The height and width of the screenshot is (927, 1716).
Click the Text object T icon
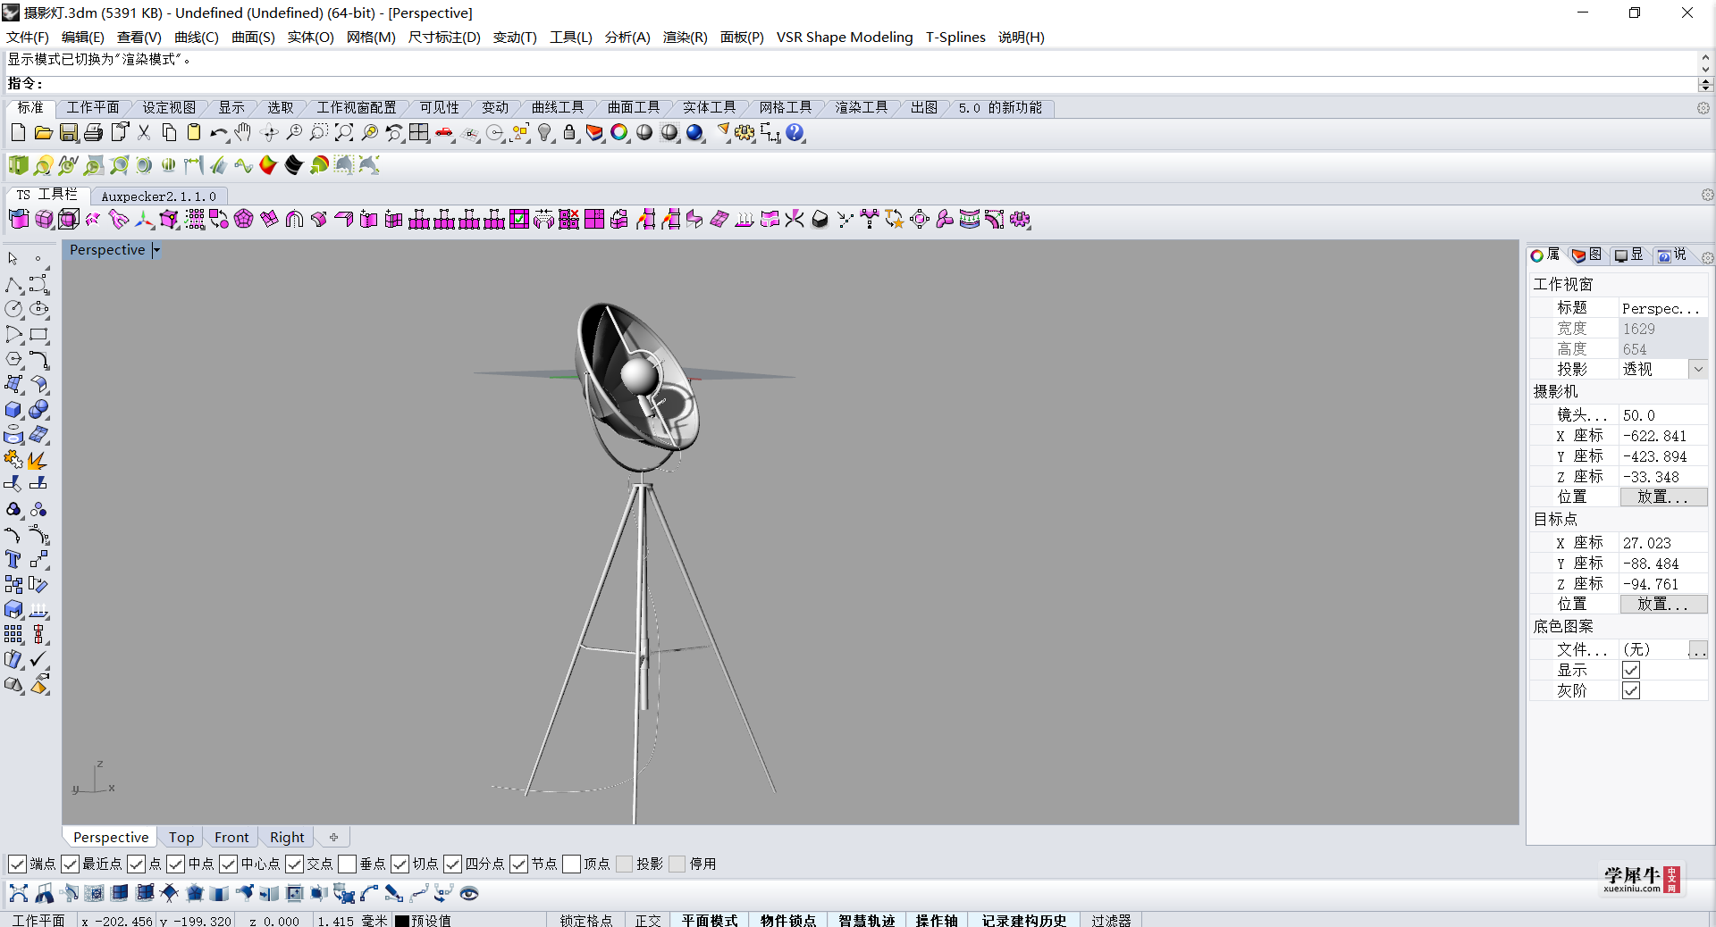coord(13,560)
